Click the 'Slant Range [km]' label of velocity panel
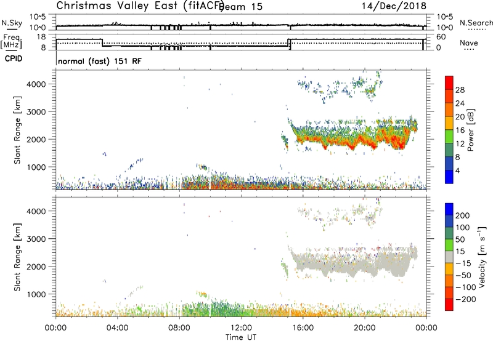Viewport: 493px width, 341px height. [17, 257]
